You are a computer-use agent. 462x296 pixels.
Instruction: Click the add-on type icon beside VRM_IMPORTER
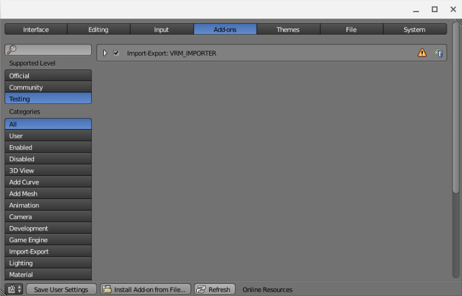point(438,53)
